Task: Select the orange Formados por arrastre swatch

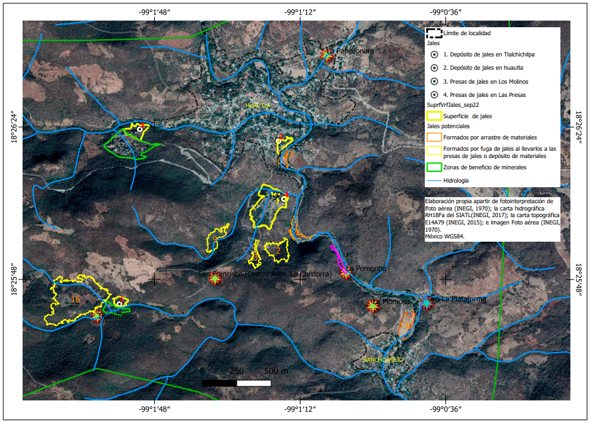Action: (434, 137)
